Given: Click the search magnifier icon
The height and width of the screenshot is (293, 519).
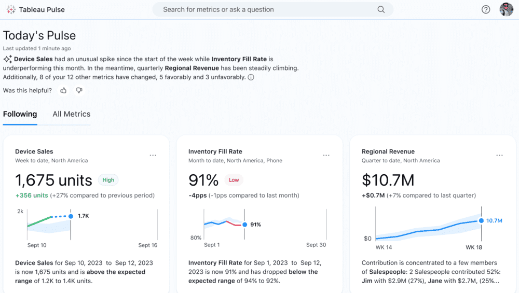Looking at the screenshot, I should [381, 9].
